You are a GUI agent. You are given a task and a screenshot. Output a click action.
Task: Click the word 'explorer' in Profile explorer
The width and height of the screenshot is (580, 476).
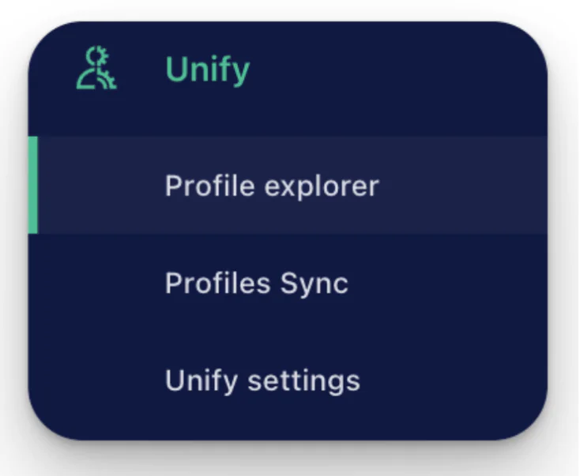(x=322, y=186)
